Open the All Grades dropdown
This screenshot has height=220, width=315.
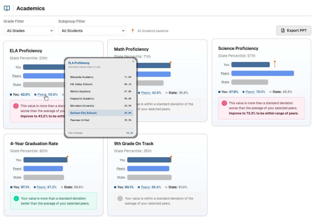point(29,31)
